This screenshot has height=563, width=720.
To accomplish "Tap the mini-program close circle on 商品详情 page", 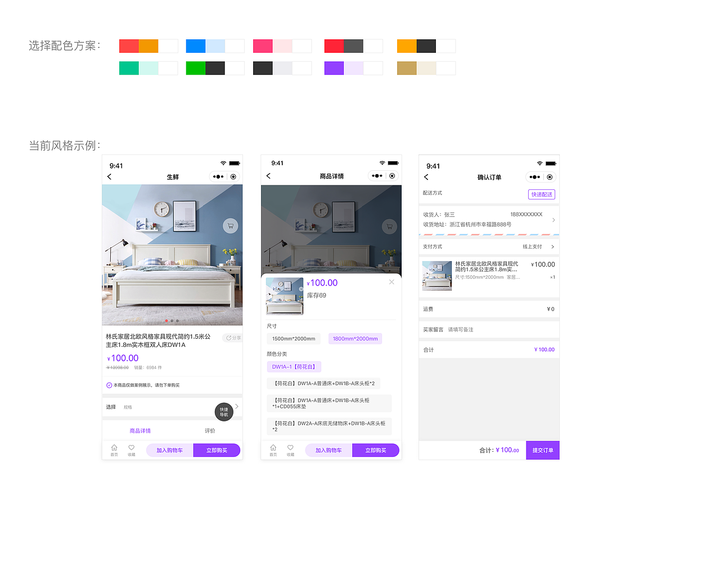I will click(392, 176).
